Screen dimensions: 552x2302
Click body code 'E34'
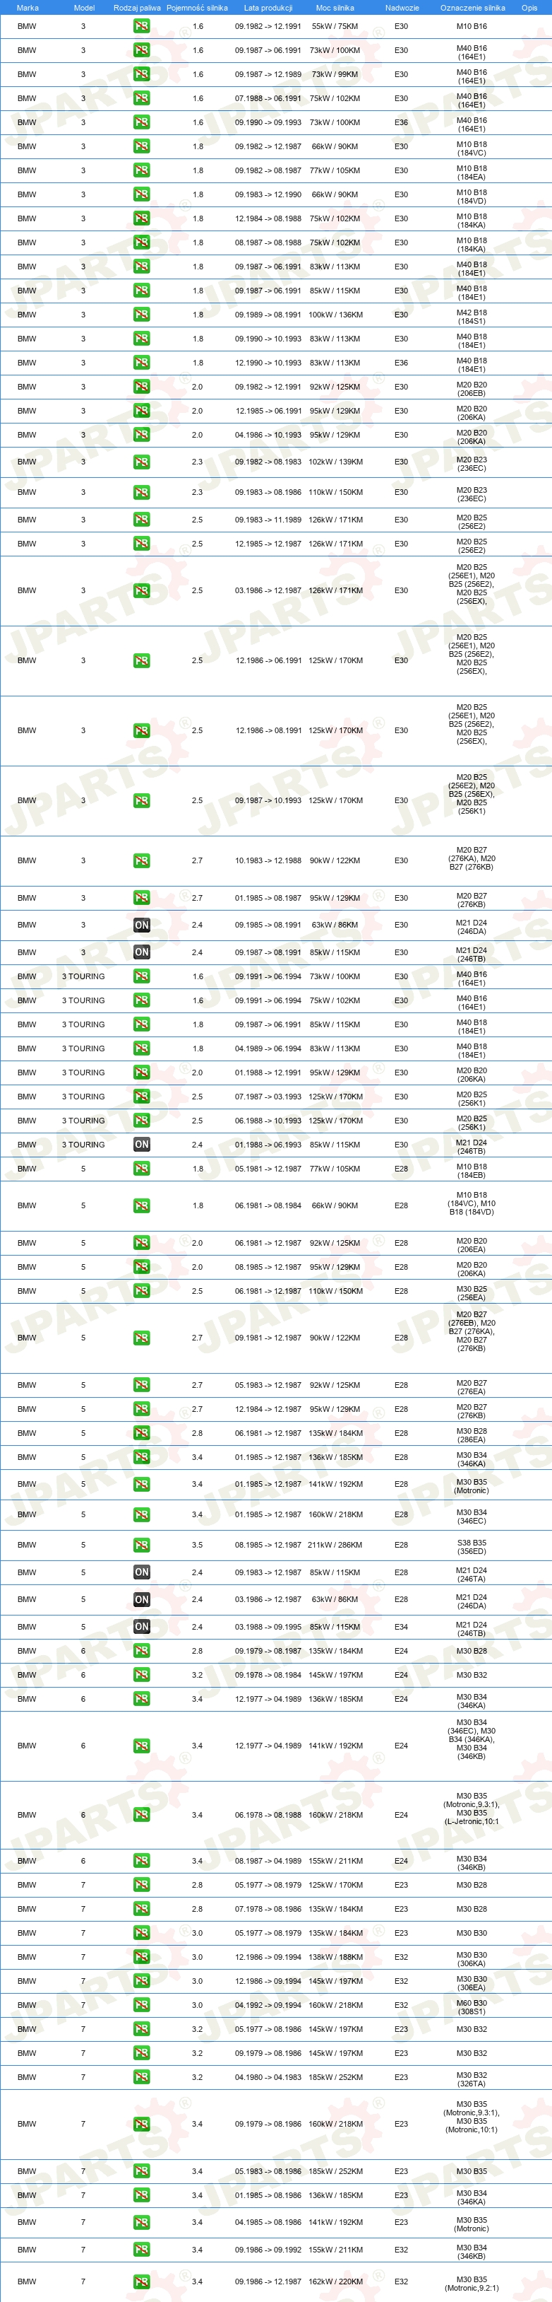point(401,1628)
